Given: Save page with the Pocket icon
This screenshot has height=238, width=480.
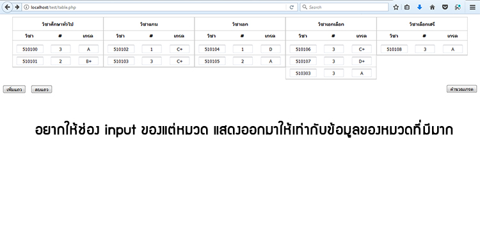Looking at the screenshot, I should (445, 7).
